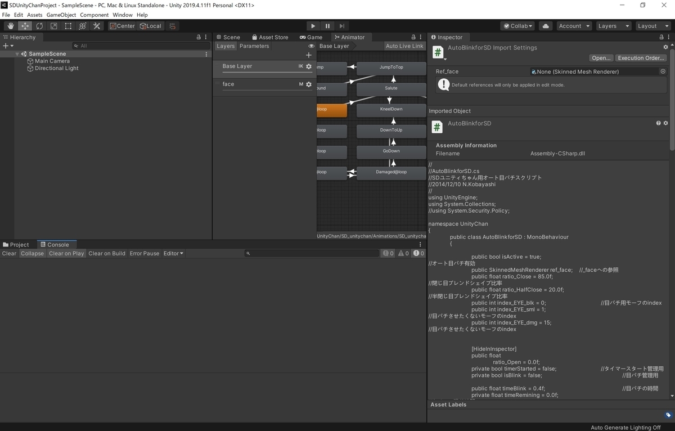Click the Pause button
675x431 pixels.
pyautogui.click(x=327, y=26)
